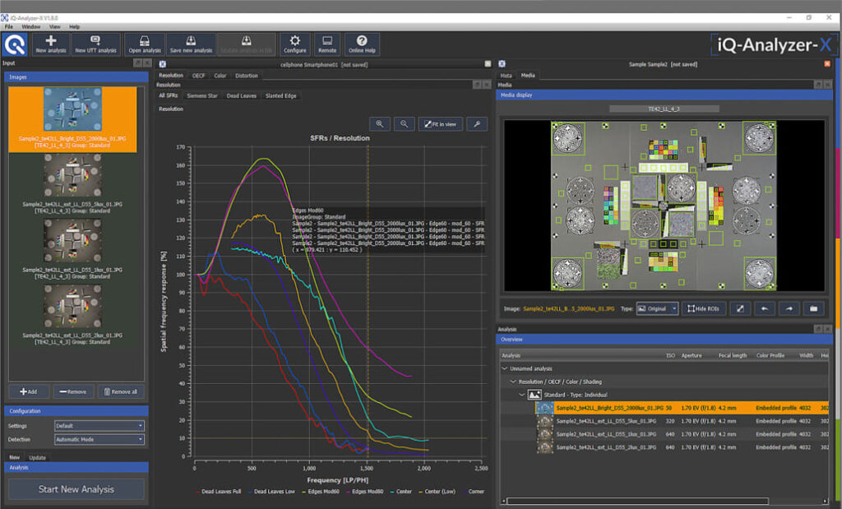Open the New UTT analysis tool
This screenshot has width=842, height=509.
95,44
